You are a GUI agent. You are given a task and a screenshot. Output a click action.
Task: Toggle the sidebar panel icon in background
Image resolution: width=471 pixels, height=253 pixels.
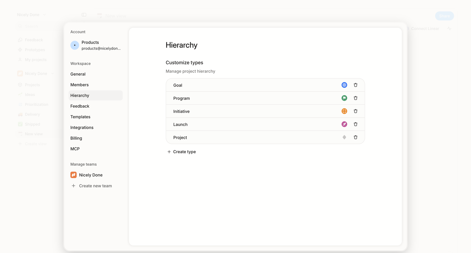point(84,15)
